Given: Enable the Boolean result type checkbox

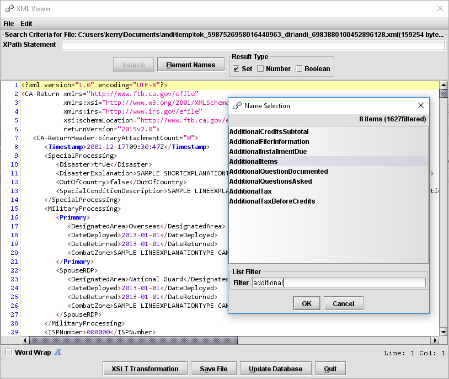Looking at the screenshot, I should pyautogui.click(x=299, y=69).
